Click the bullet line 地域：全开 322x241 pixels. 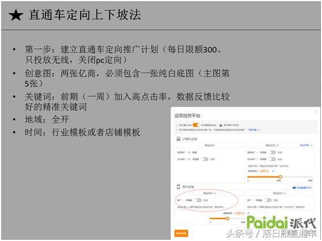coord(47,119)
